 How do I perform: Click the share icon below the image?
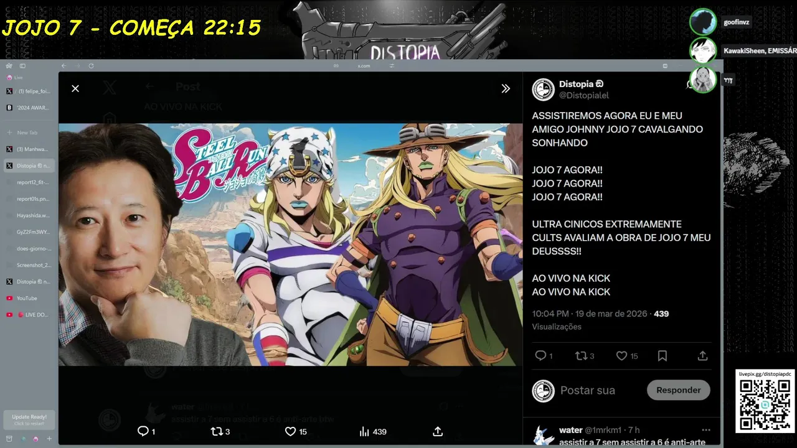pos(438,431)
